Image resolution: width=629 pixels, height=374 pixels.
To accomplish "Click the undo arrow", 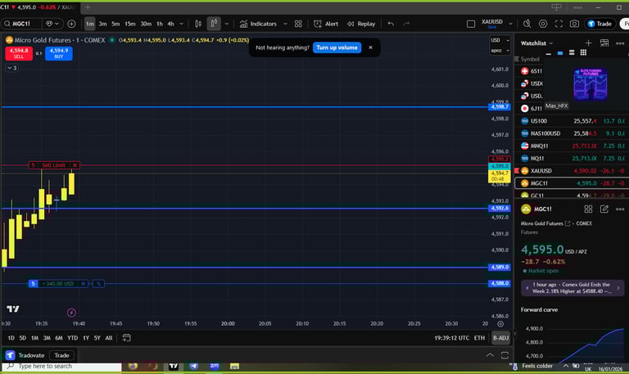I will click(x=391, y=24).
